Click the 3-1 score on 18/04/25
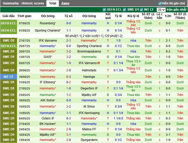Image resolution: width=188 pixels, height=143 pixels. [68, 135]
